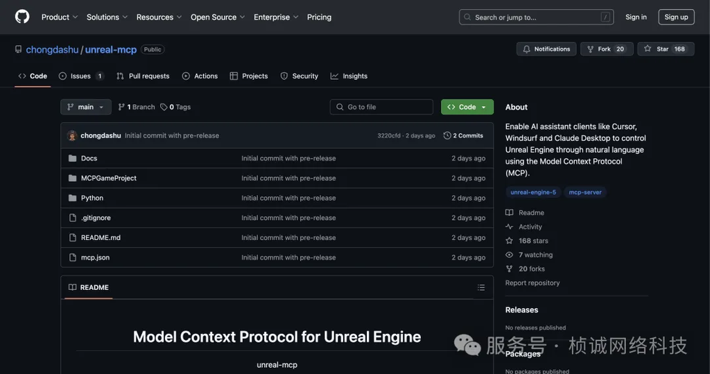Click the Sign up button
Image resolution: width=710 pixels, height=374 pixels.
pyautogui.click(x=676, y=17)
